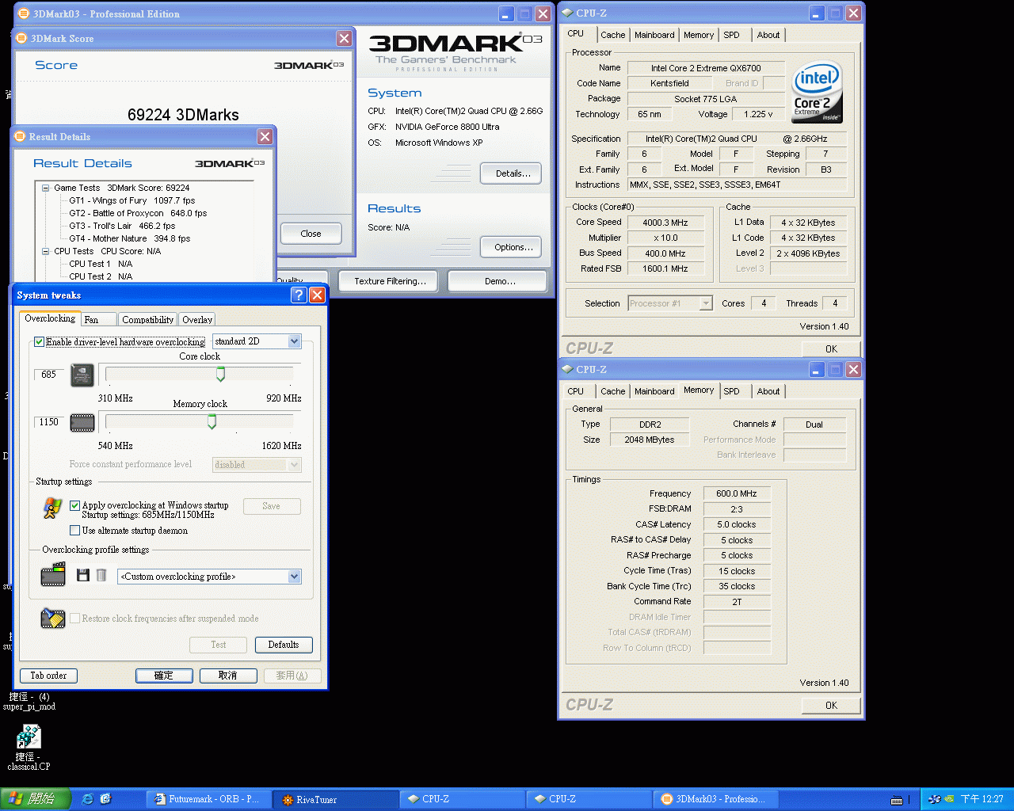Click the broom icon beside Restore clock frequencies

pyautogui.click(x=53, y=618)
